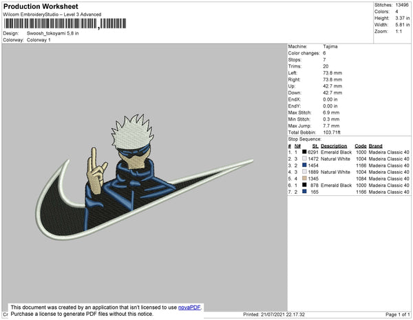Select the tan swatch in stop 5

[304, 179]
